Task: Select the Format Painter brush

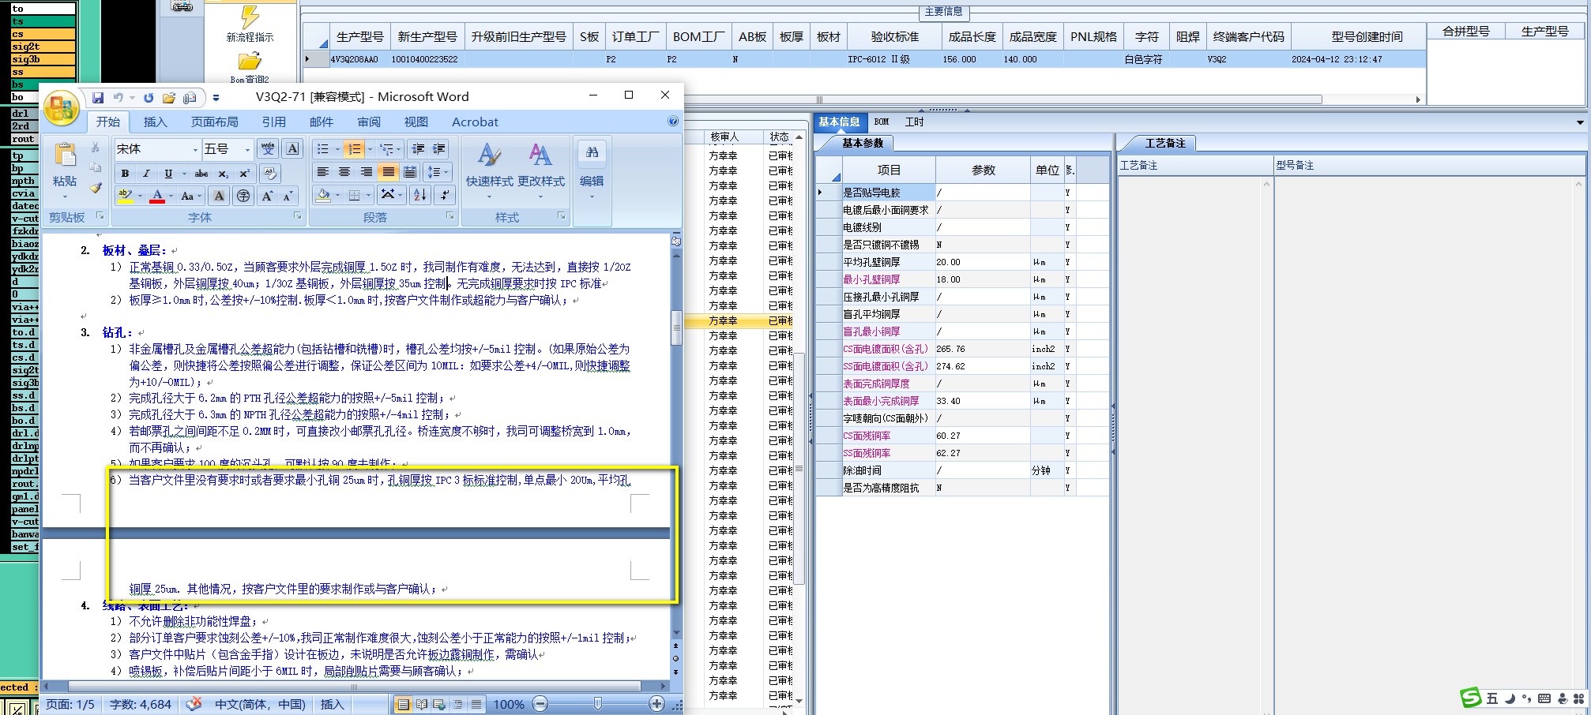Action: pos(96,188)
